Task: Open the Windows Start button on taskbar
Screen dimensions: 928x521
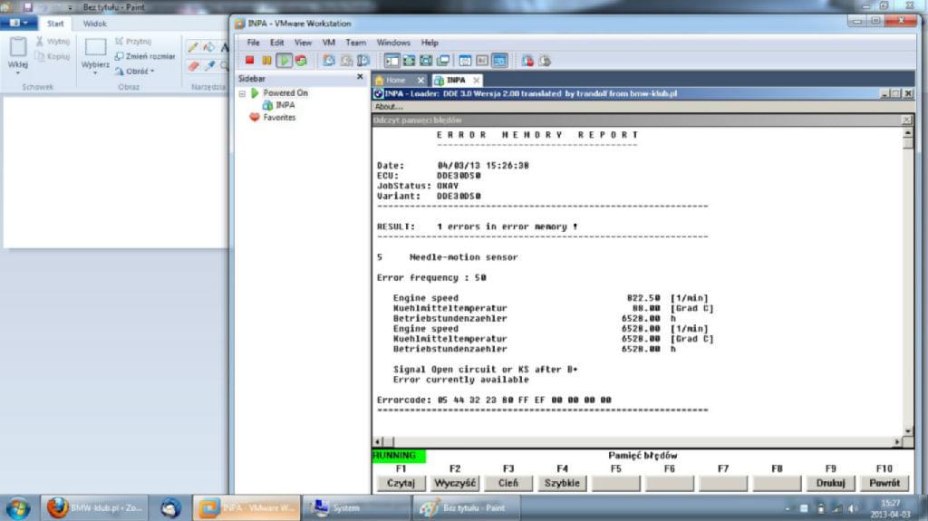Action: (18, 508)
